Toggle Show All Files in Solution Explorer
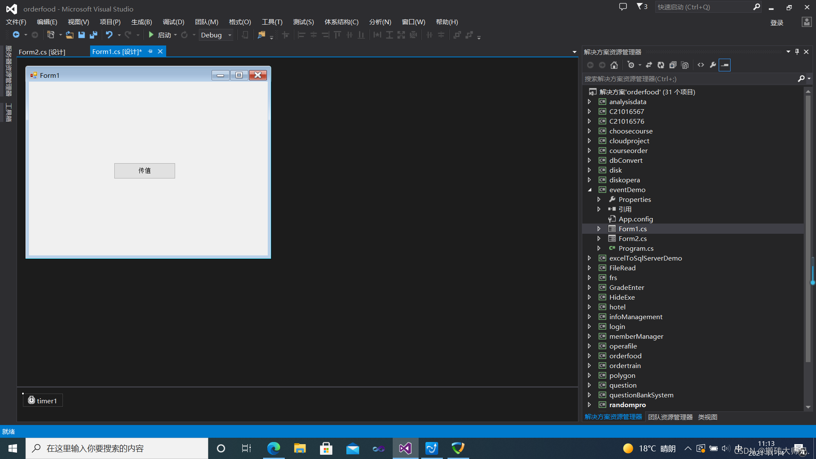 (685, 65)
